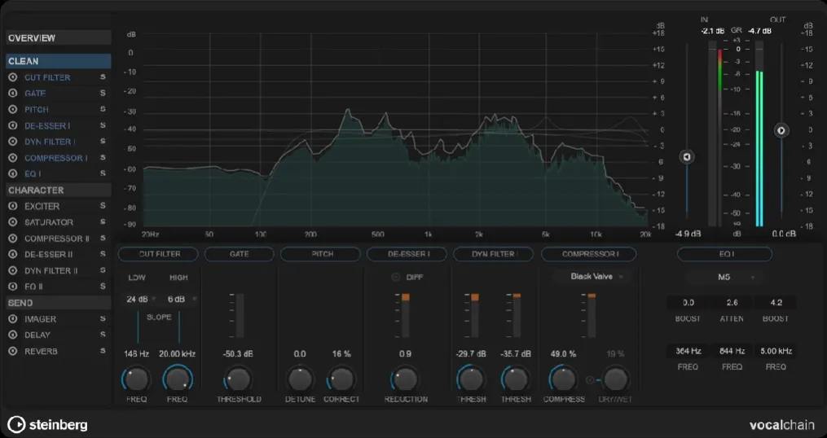This screenshot has width=827, height=438.
Task: Toggle the Pitch module power icon
Action: click(x=13, y=110)
